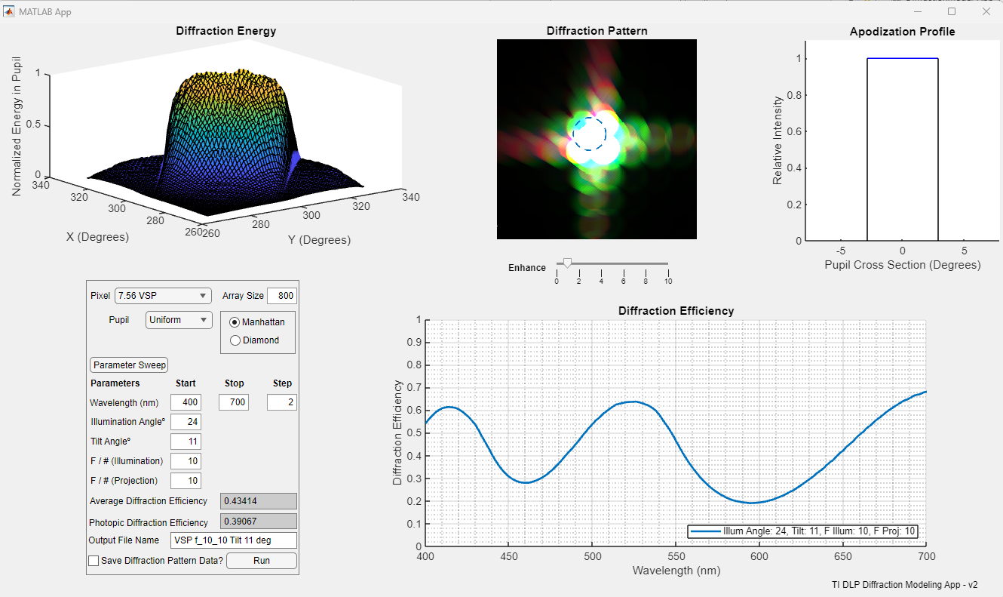Image resolution: width=1003 pixels, height=597 pixels.
Task: Click the Wavelength Step field showing 2
Action: (282, 403)
